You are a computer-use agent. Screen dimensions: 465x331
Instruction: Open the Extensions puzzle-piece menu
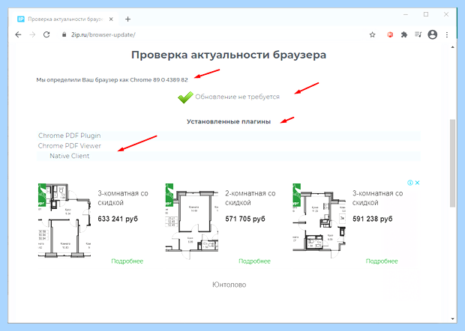pyautogui.click(x=404, y=34)
